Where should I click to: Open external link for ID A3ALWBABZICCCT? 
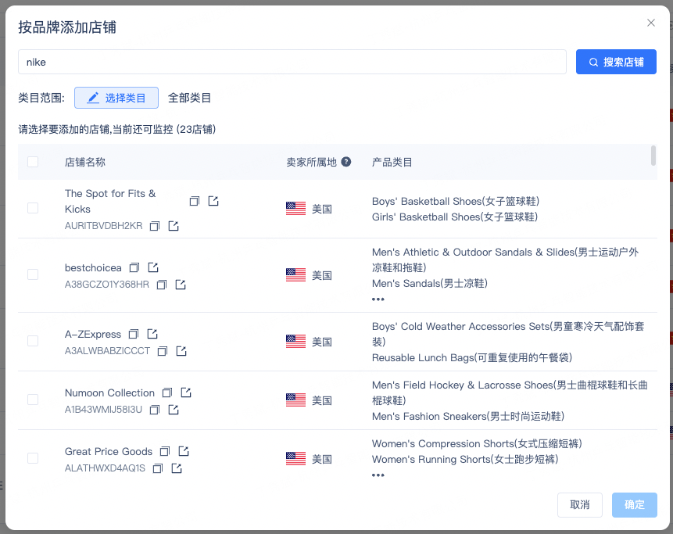[181, 351]
